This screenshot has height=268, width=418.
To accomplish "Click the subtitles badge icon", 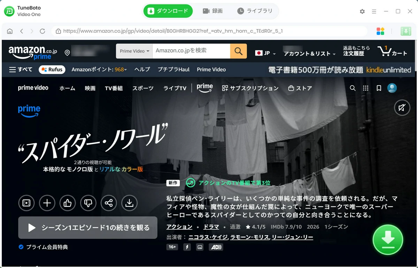I will [x=200, y=247].
